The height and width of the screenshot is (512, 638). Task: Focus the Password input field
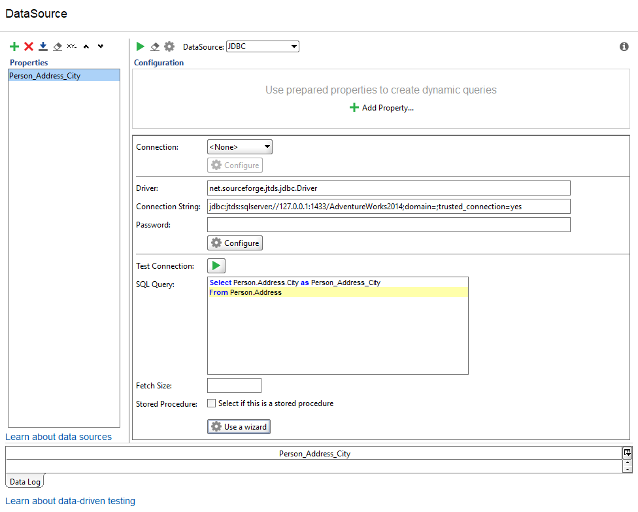(x=388, y=225)
